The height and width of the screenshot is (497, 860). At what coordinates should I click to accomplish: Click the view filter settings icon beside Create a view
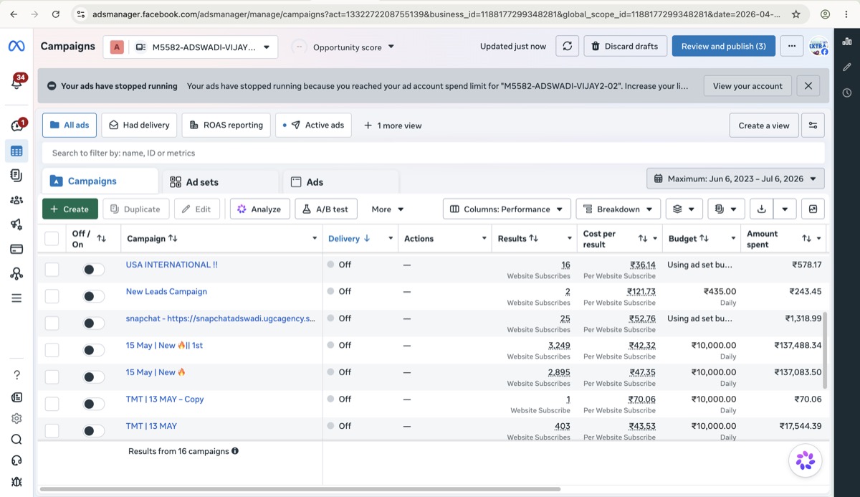[813, 125]
